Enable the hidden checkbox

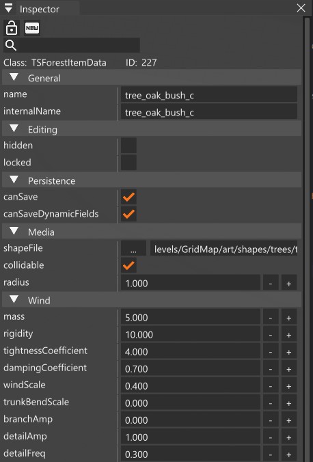pos(128,146)
